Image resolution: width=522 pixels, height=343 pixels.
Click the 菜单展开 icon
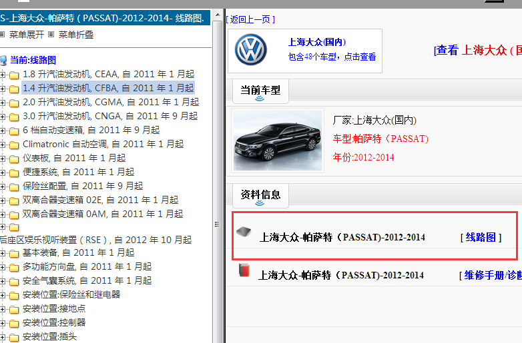click(2, 34)
